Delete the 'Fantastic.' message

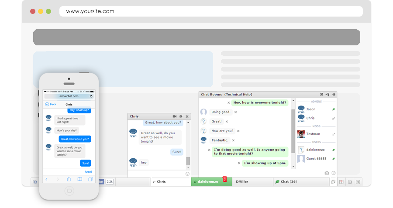tap(233, 140)
